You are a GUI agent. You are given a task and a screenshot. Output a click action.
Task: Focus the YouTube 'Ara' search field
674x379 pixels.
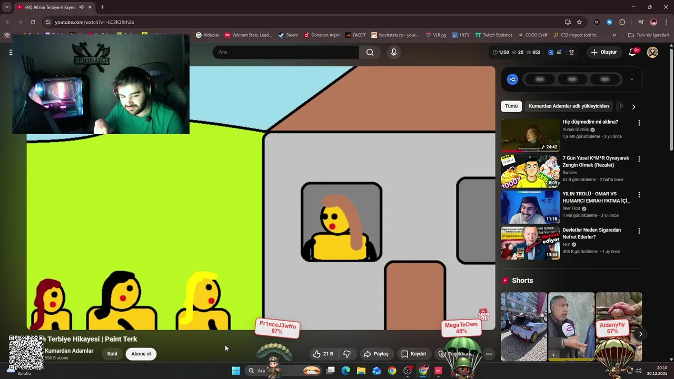tap(286, 52)
